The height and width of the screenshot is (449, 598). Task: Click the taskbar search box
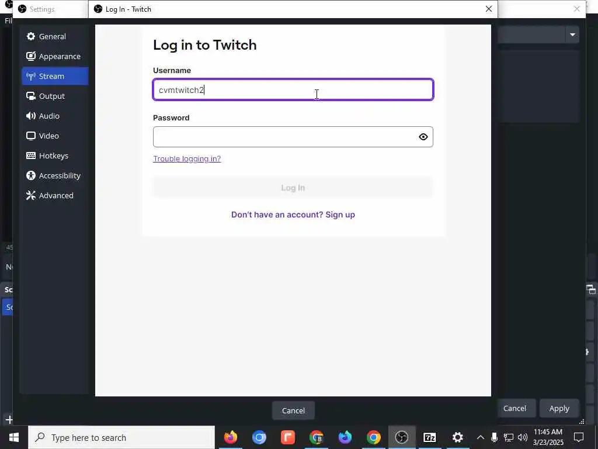coord(121,437)
